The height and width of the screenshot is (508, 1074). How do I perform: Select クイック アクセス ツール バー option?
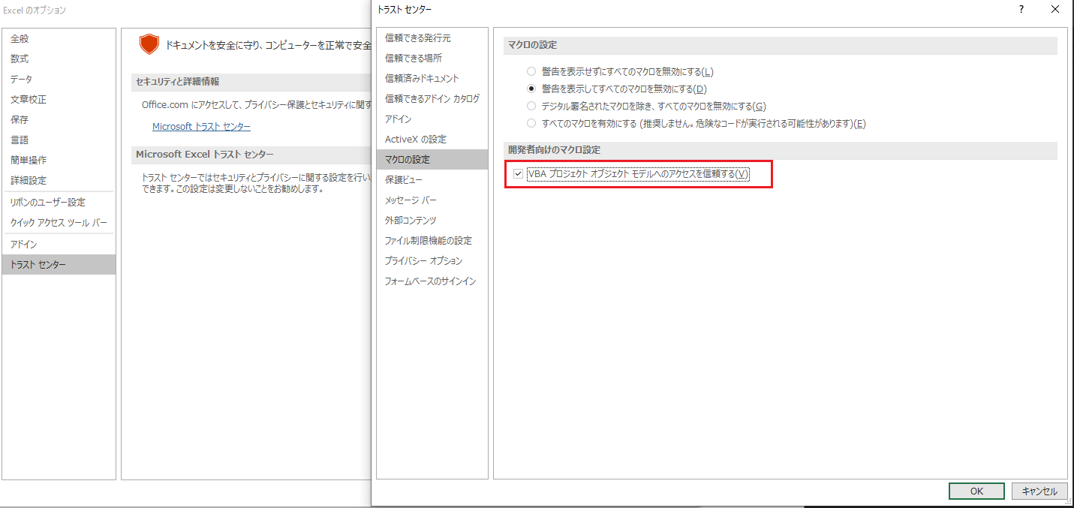pos(59,222)
